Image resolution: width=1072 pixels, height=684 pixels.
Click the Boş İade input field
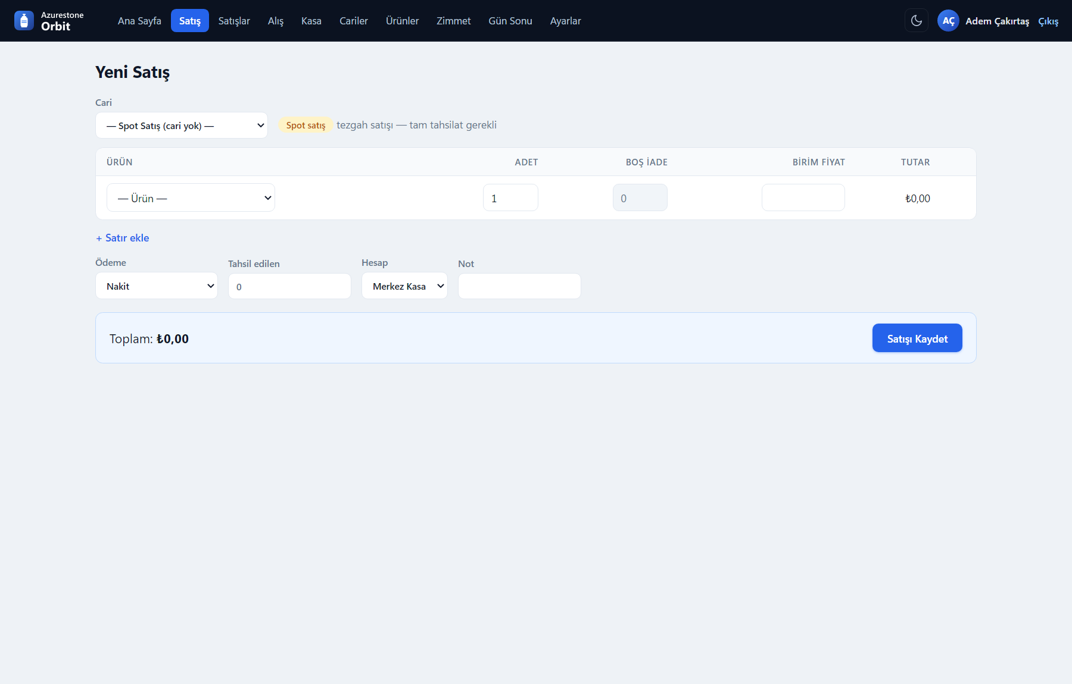tap(640, 197)
